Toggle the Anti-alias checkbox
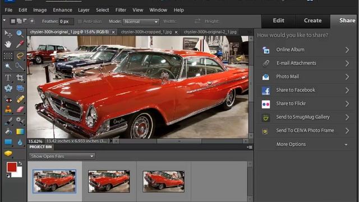This screenshot has height=202, width=359. click(80, 21)
